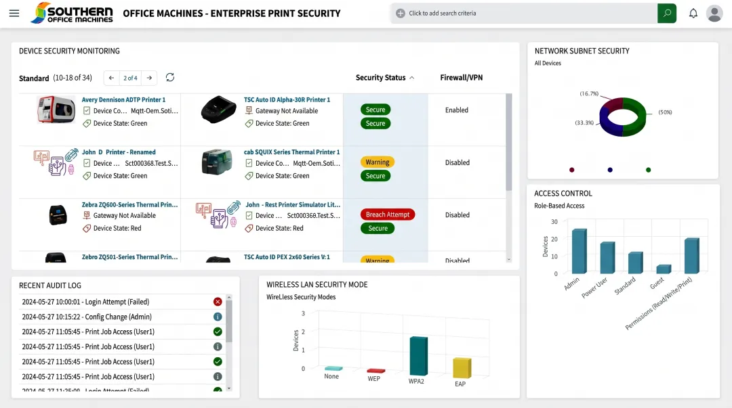Image resolution: width=732 pixels, height=408 pixels.
Task: Click top Secure badge in Avery row
Action: [375, 110]
